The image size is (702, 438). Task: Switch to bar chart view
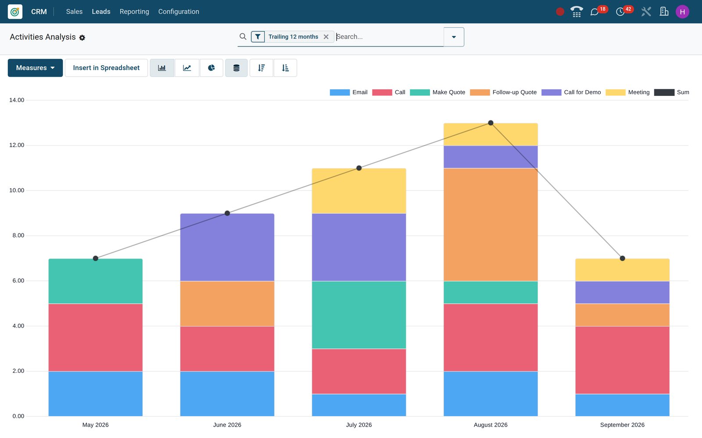point(162,68)
